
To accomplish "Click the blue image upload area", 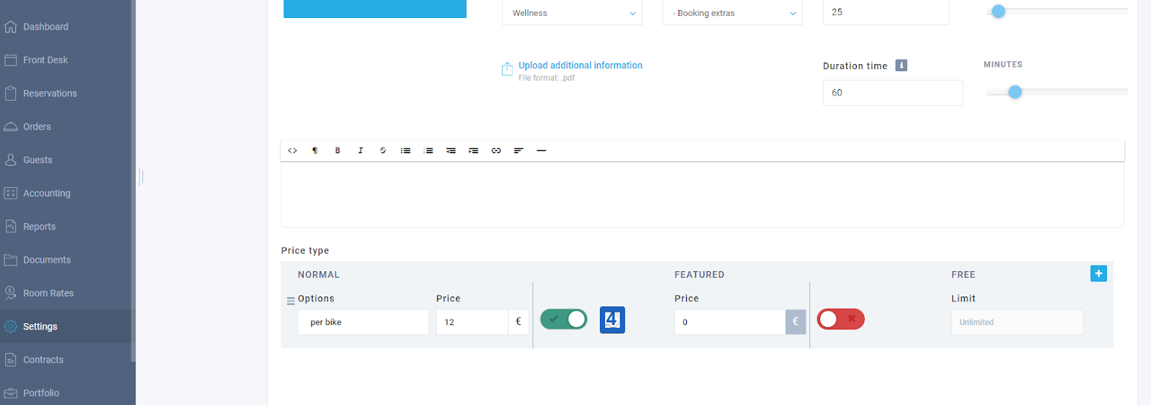I will point(375,9).
